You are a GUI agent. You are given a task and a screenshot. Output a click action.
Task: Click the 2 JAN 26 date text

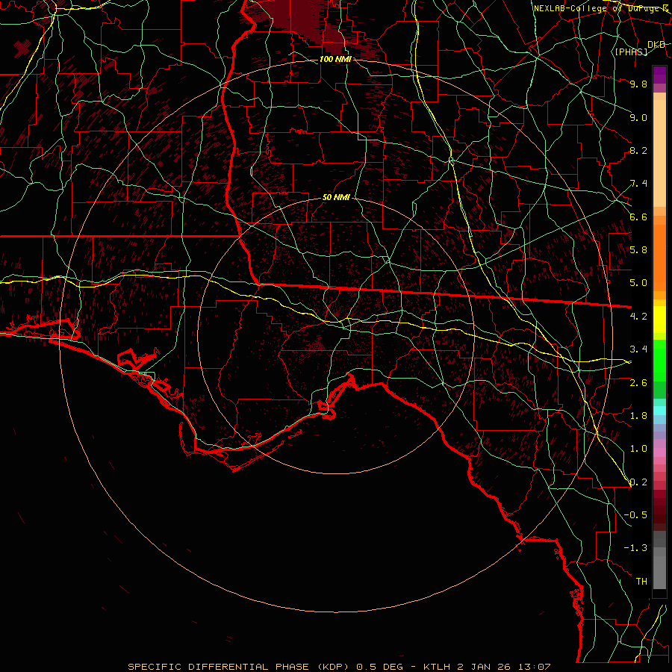point(484,667)
